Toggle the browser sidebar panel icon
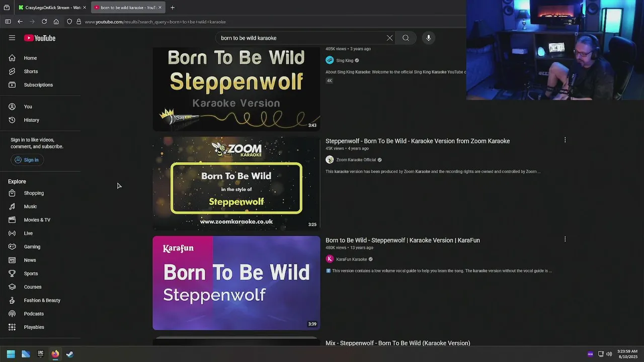The height and width of the screenshot is (362, 644). pos(8,22)
